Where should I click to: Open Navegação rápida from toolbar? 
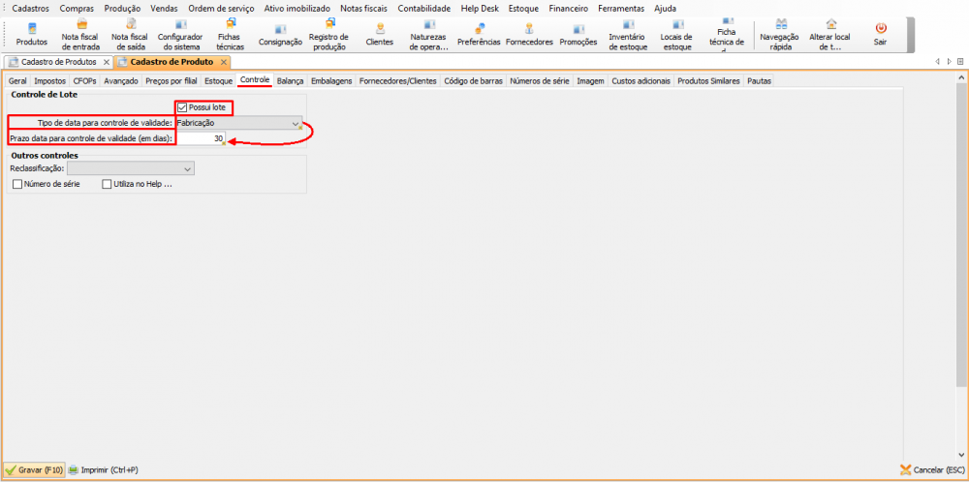coord(780,32)
